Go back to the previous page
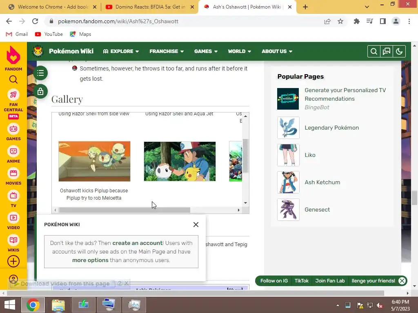 (9, 21)
